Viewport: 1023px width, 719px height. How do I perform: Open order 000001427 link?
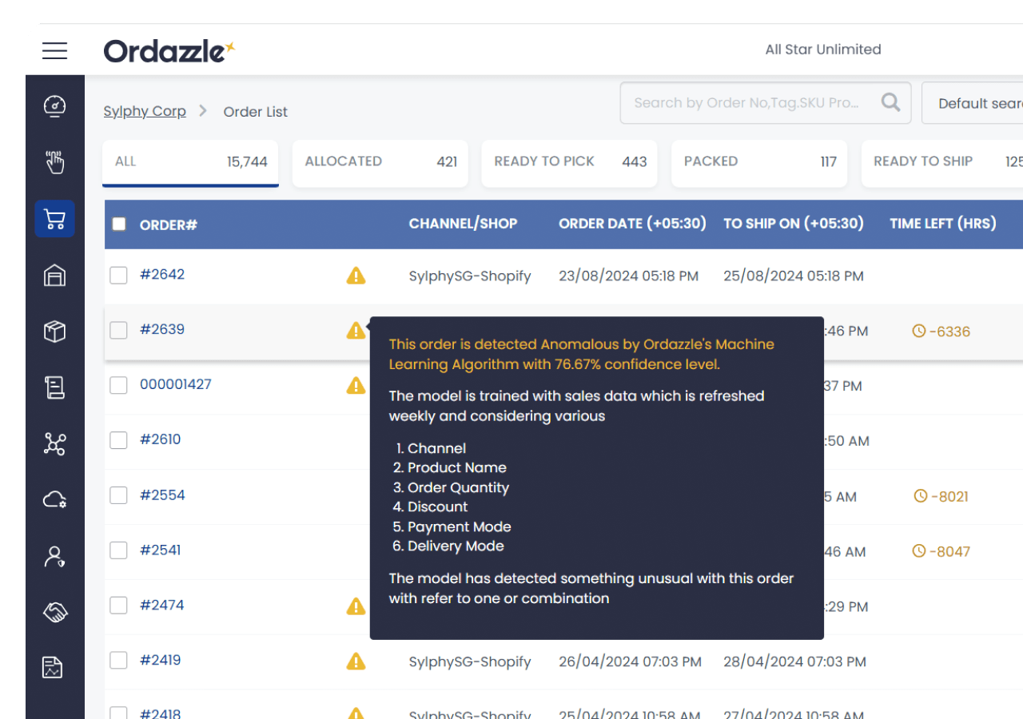tap(176, 384)
